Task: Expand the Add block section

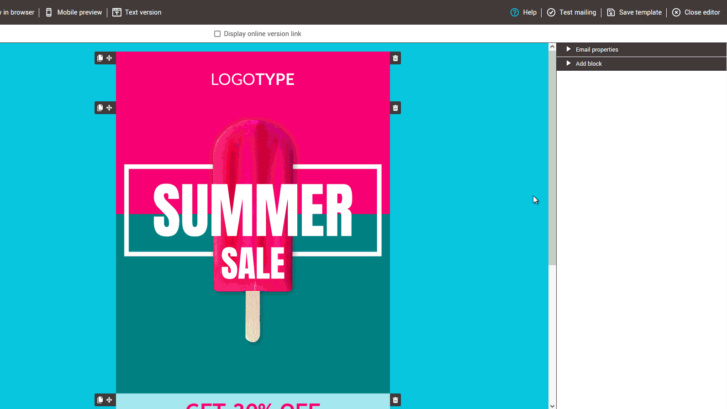Action: pos(588,63)
